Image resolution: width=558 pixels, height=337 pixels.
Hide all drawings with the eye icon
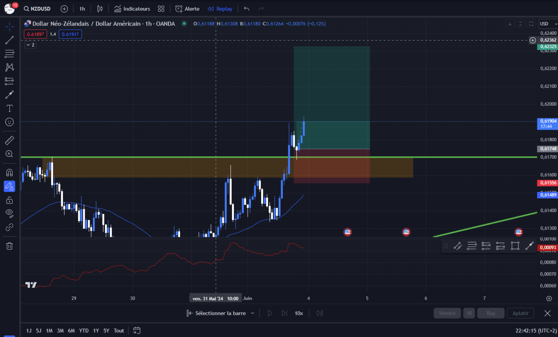[x=9, y=213]
